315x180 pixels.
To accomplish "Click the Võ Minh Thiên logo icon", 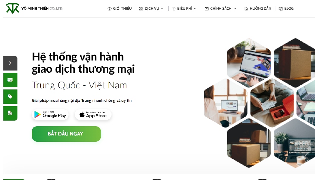I will [x=13, y=8].
